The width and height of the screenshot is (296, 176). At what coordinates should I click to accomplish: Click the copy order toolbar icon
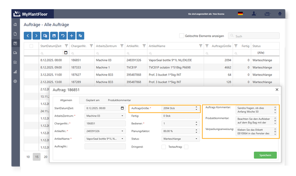[x=45, y=36]
